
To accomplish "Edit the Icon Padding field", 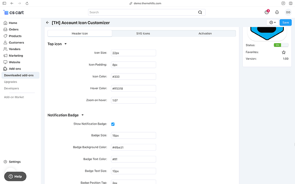I will pyautogui.click(x=133, y=65).
